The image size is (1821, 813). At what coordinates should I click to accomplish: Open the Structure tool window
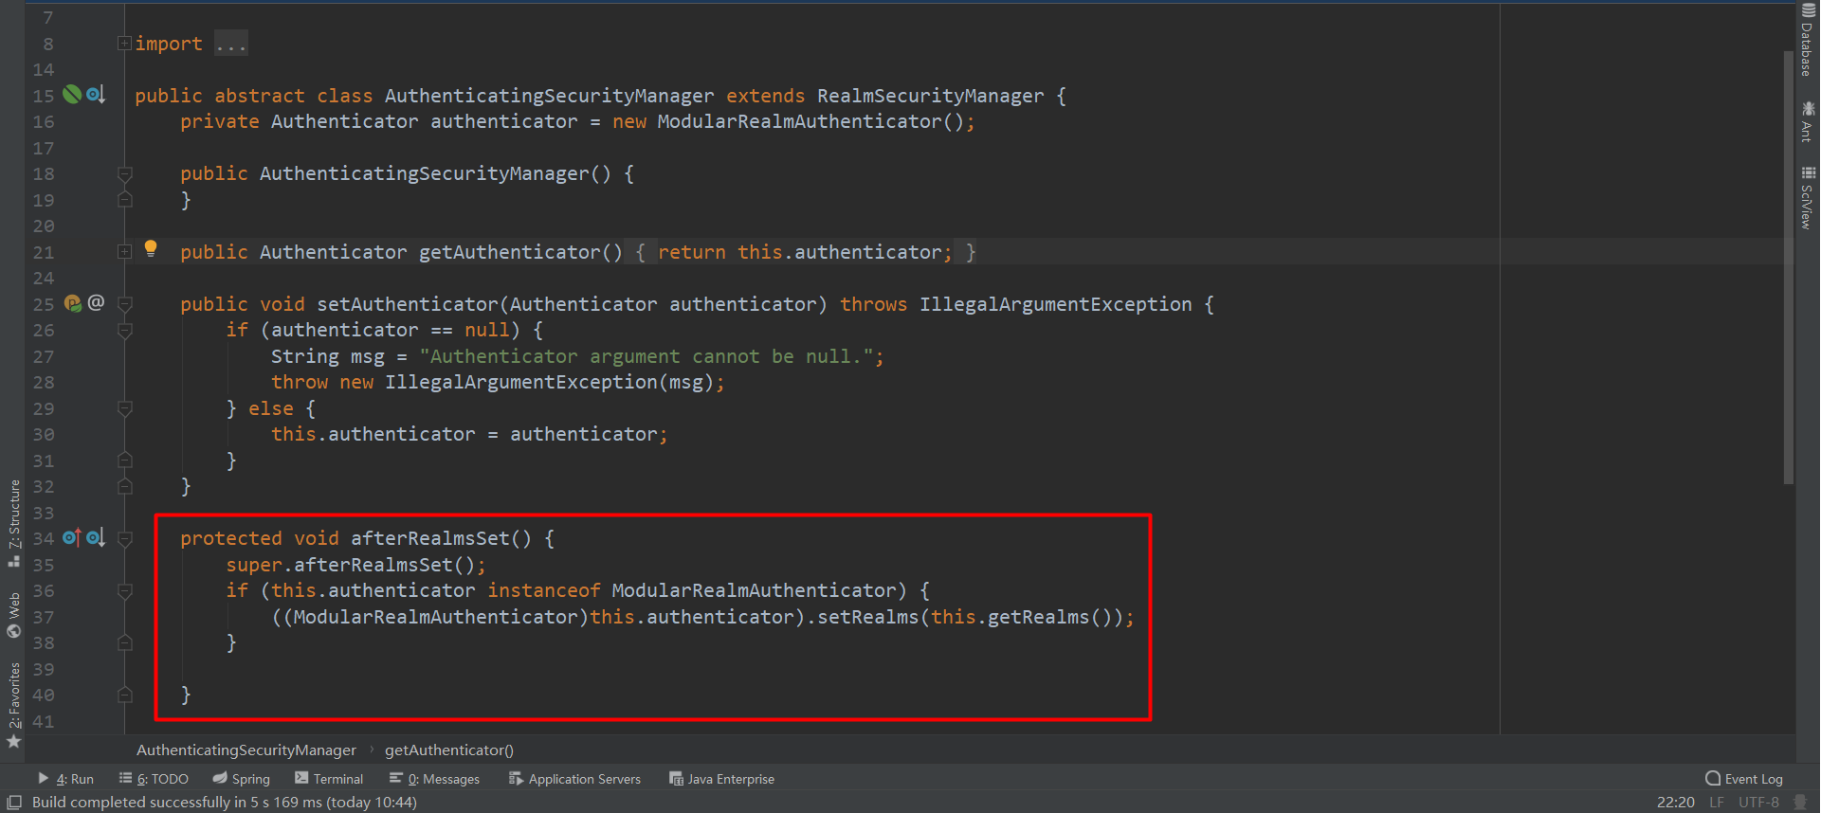coord(14,522)
